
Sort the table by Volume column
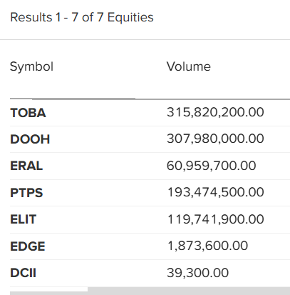click(189, 66)
